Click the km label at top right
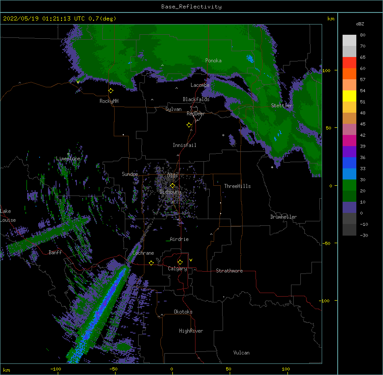Image resolution: width=383 pixels, height=375 pixels. [331, 19]
